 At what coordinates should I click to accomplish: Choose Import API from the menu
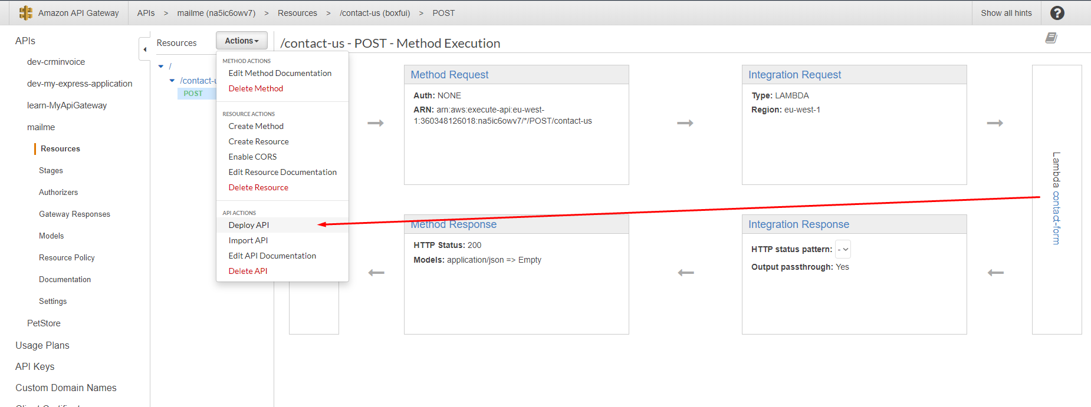click(248, 240)
